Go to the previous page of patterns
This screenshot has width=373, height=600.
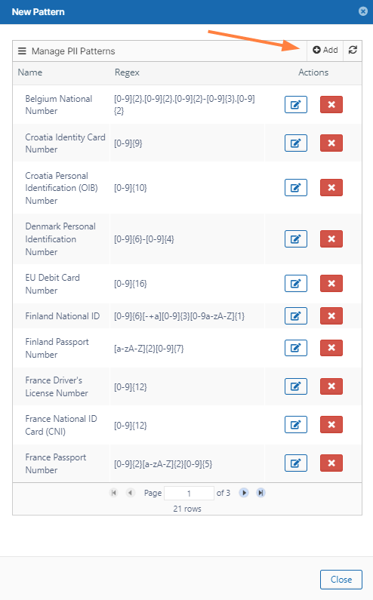[130, 493]
